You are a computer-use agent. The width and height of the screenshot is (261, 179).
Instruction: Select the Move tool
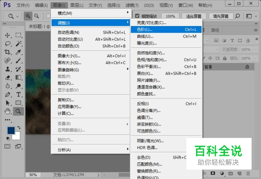[7, 35]
